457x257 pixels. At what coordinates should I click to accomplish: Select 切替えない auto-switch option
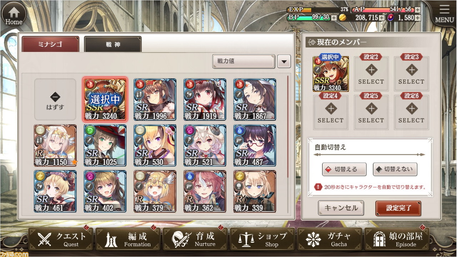tap(395, 169)
